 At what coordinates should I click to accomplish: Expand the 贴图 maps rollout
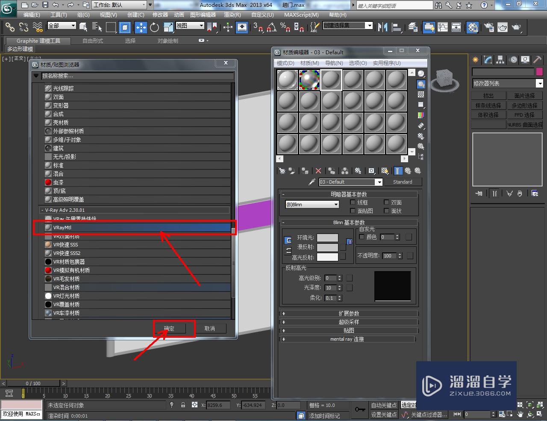pos(349,330)
